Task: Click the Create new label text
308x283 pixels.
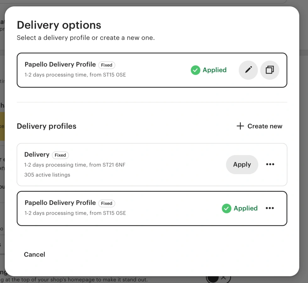Action: pos(265,126)
